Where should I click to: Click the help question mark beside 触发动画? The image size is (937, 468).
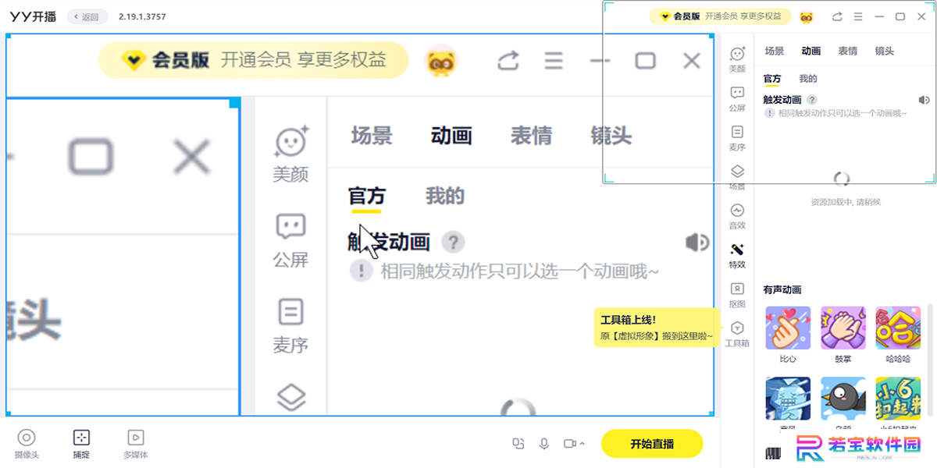[x=812, y=100]
